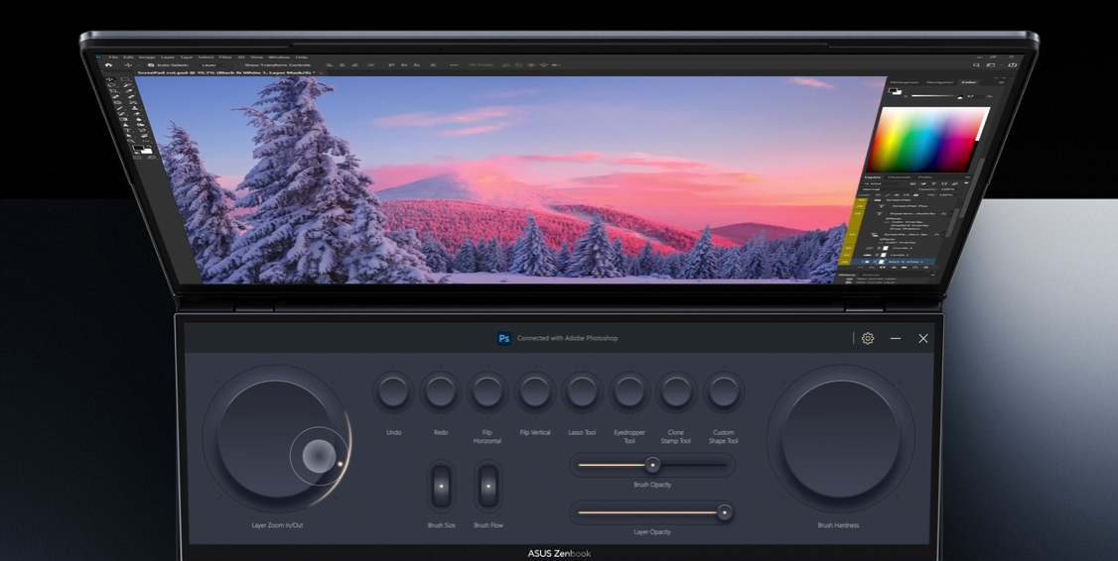Toggle Show Transform Controls checkbox

click(x=238, y=64)
